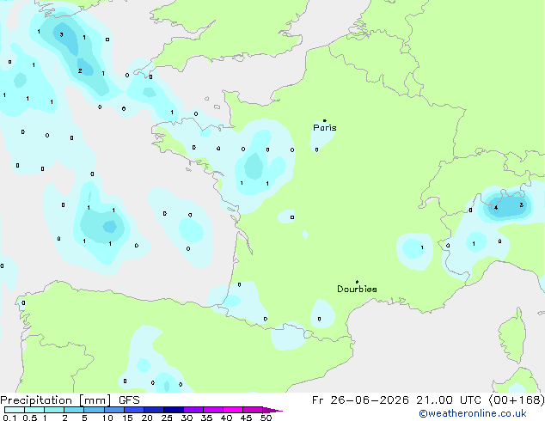
Task: Open the weatheronline.co.uk copyright link
Action: click(x=472, y=413)
